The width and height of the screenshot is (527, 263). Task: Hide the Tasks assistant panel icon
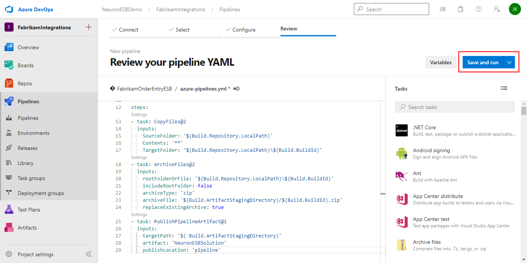[x=504, y=88]
